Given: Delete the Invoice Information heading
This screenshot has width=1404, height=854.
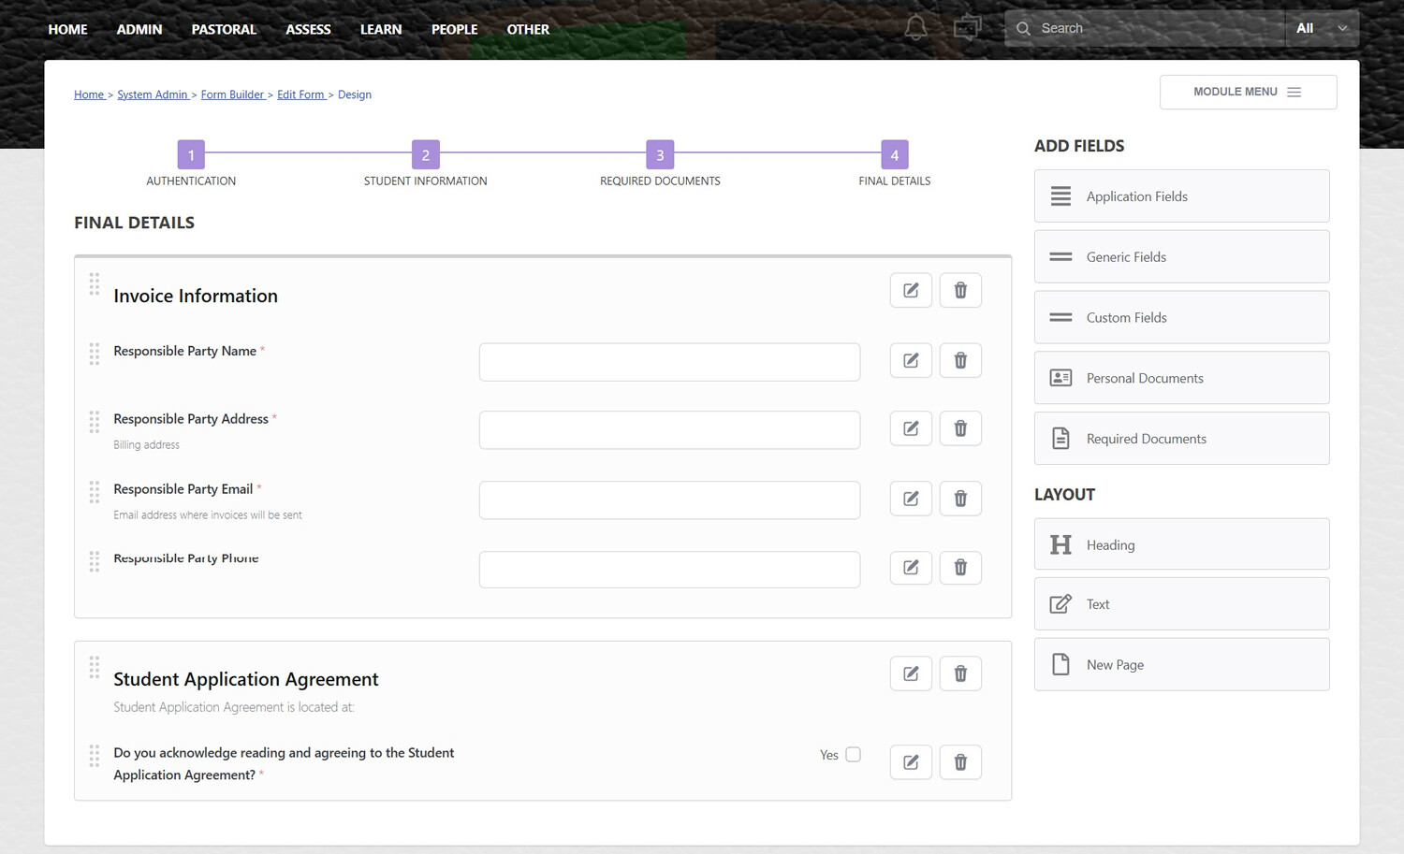Looking at the screenshot, I should (x=960, y=290).
